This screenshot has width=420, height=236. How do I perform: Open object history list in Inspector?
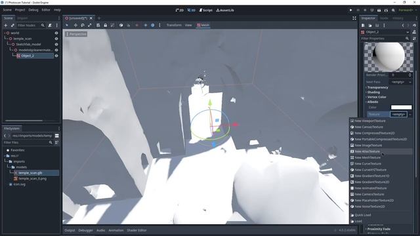coord(414,26)
